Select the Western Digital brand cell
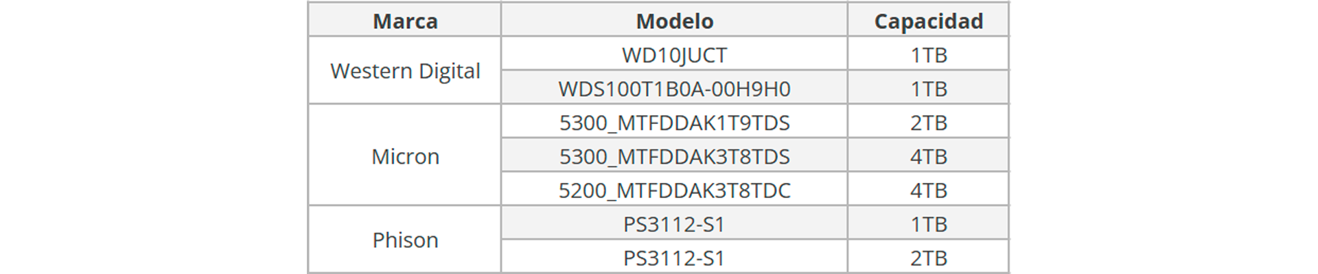 [x=405, y=71]
